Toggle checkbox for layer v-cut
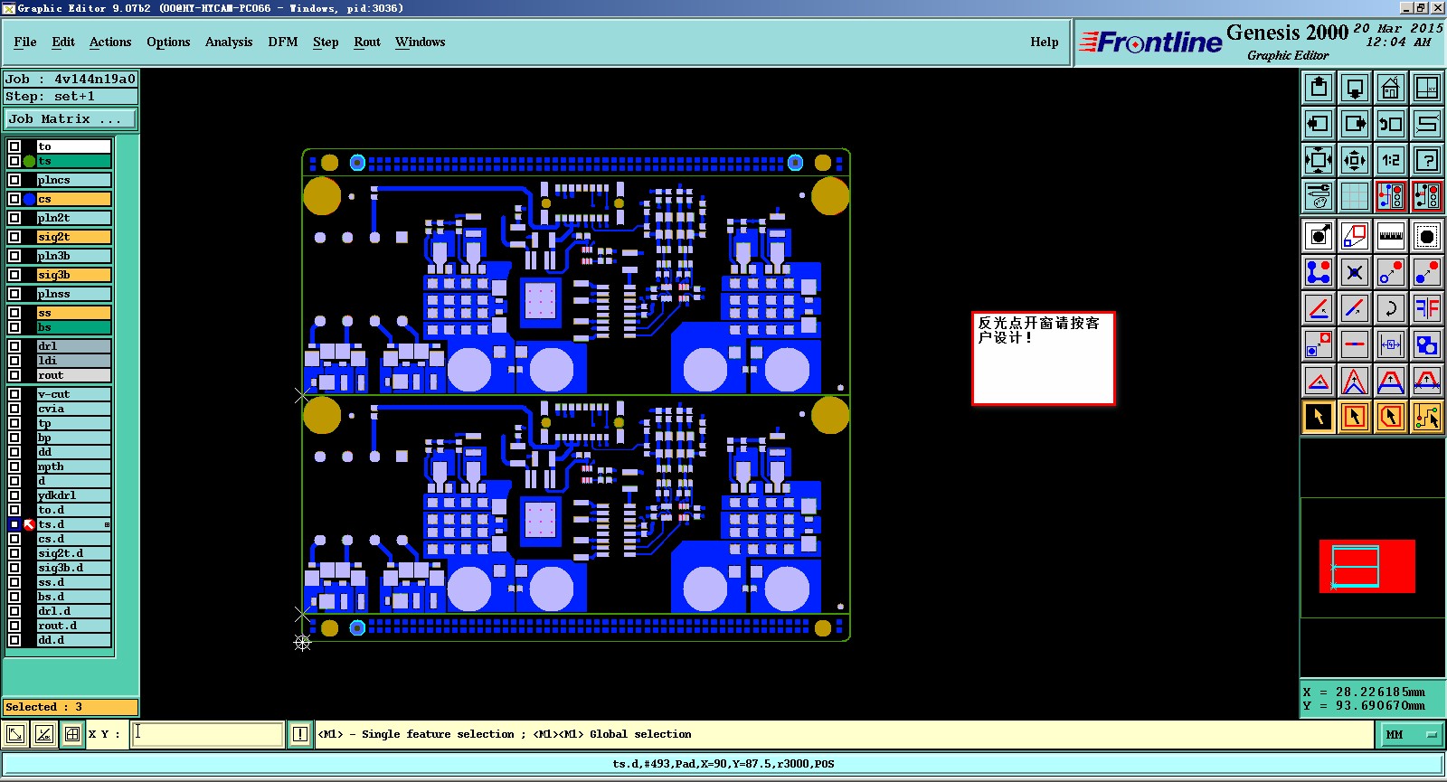This screenshot has height=782, width=1447. (14, 394)
